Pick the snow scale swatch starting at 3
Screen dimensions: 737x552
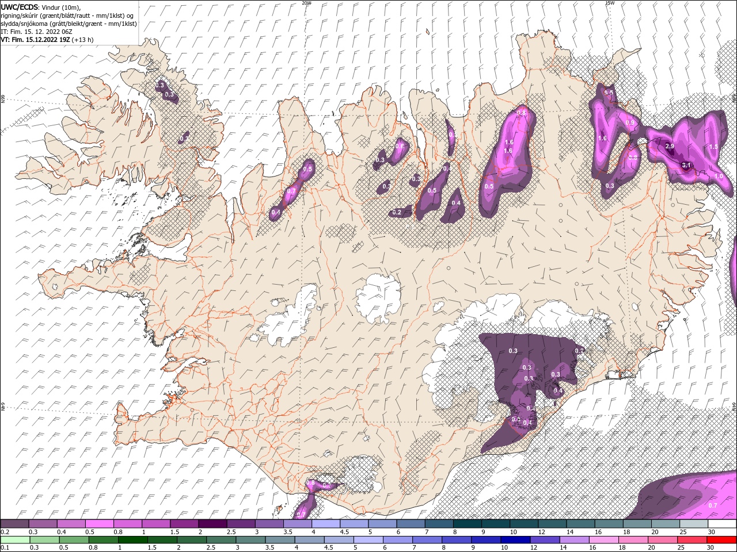269,524
